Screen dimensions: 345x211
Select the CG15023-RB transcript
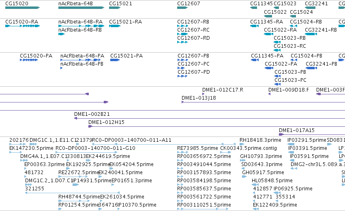[x=277, y=42]
